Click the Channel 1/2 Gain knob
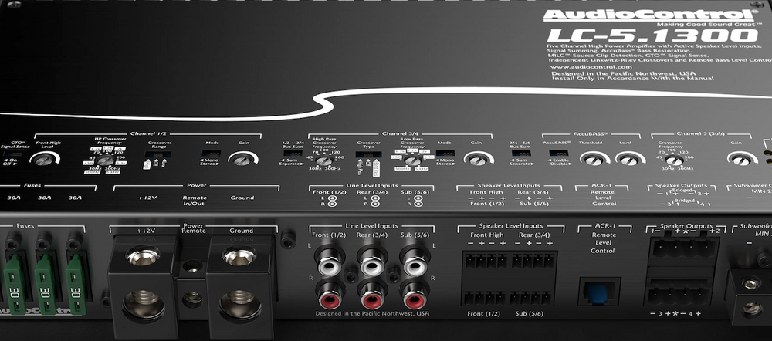The width and height of the screenshot is (772, 341). 242,159
